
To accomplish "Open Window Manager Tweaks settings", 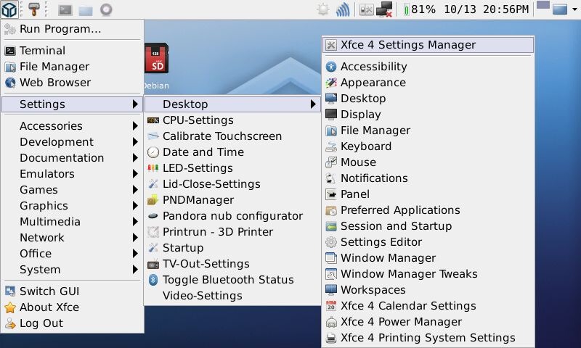I will tap(428, 274).
